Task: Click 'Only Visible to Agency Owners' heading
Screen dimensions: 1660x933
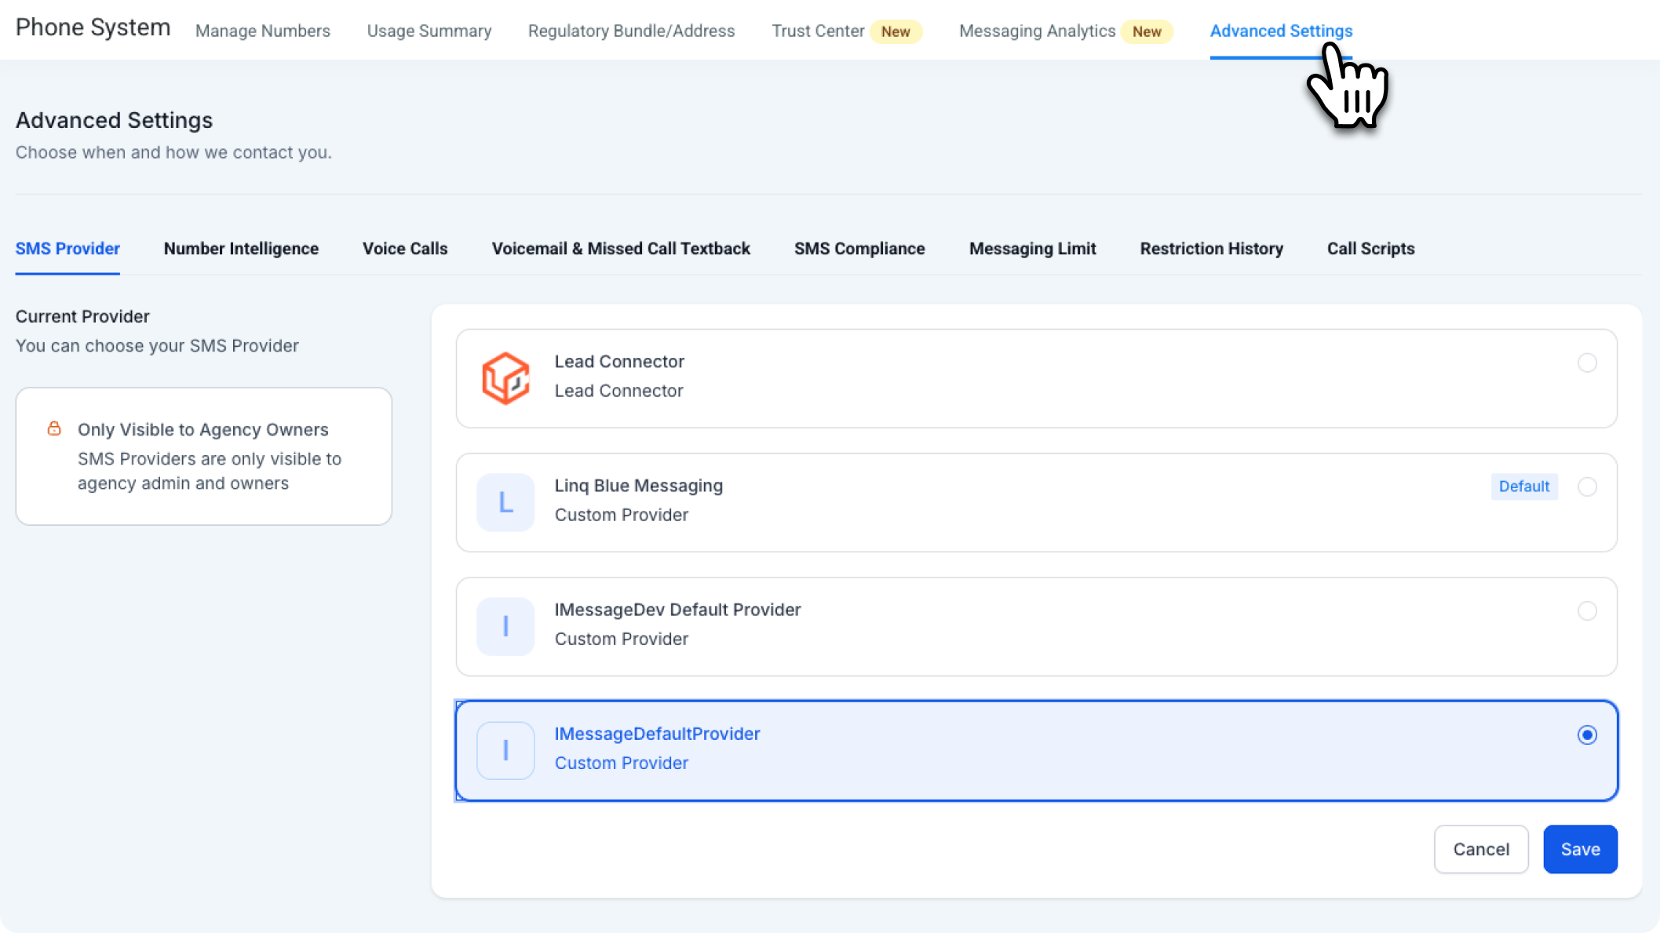Action: coord(202,430)
